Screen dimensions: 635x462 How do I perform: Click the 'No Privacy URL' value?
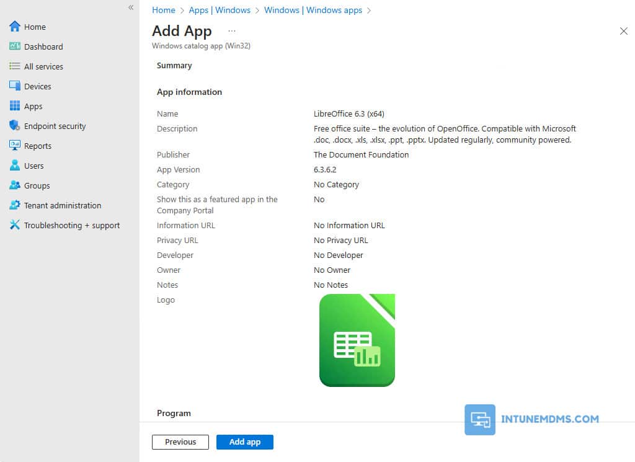pyautogui.click(x=340, y=241)
